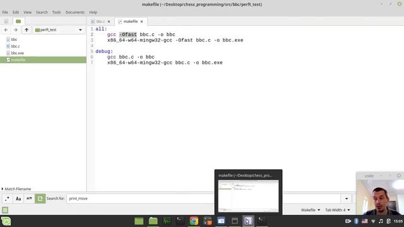
Task: Click the show desktop taskbar icon
Action: coord(139,221)
